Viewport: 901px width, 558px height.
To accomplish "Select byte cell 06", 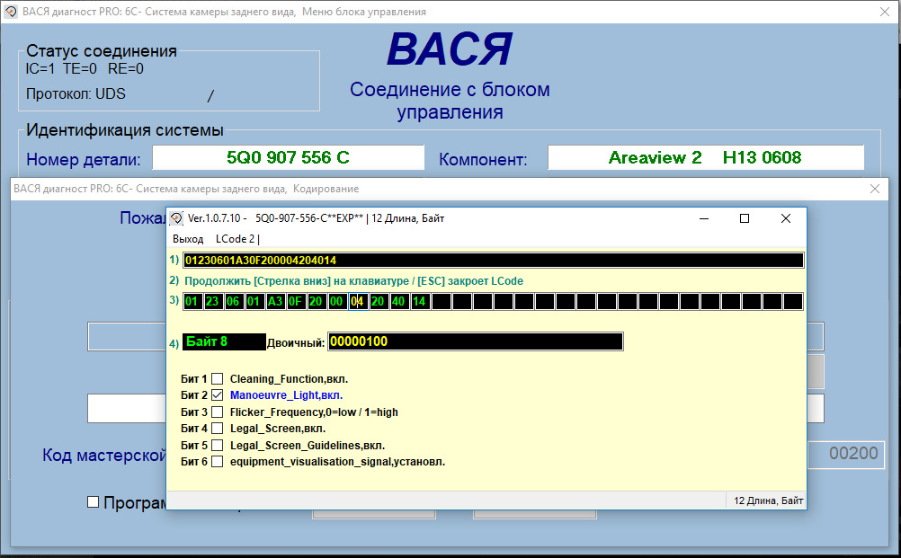I will tap(234, 301).
